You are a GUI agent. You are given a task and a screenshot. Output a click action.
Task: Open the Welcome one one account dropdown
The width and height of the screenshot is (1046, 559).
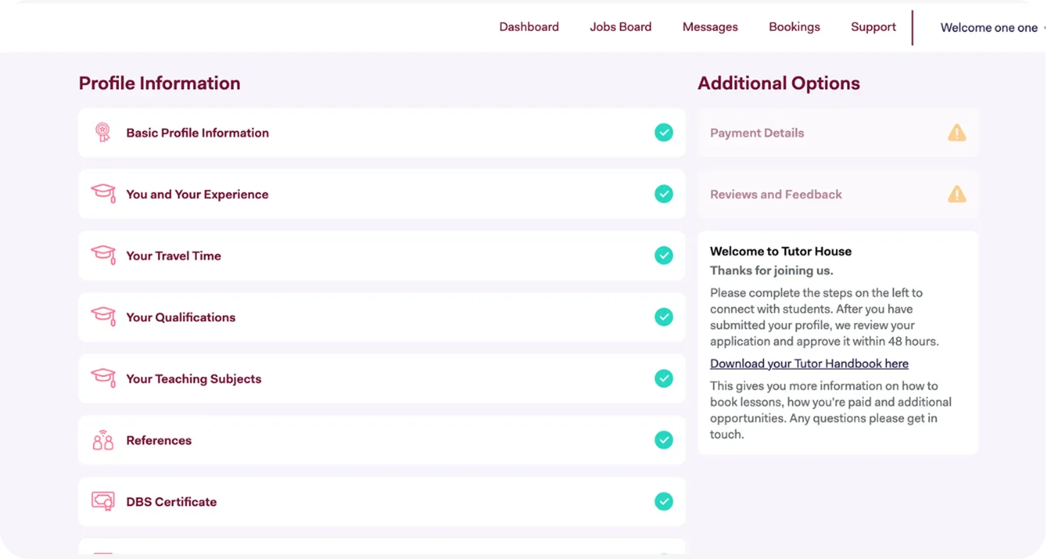pyautogui.click(x=990, y=27)
